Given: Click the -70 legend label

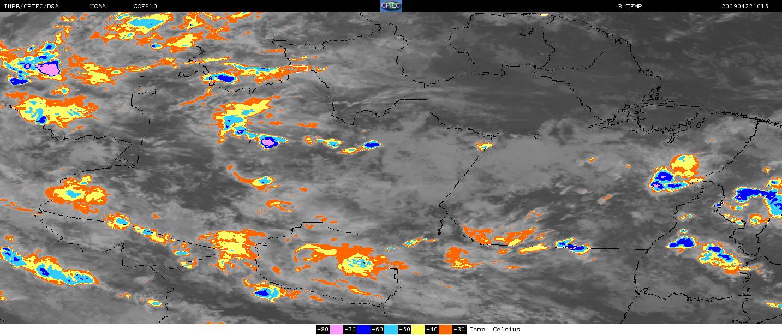Looking at the screenshot, I should 350,330.
